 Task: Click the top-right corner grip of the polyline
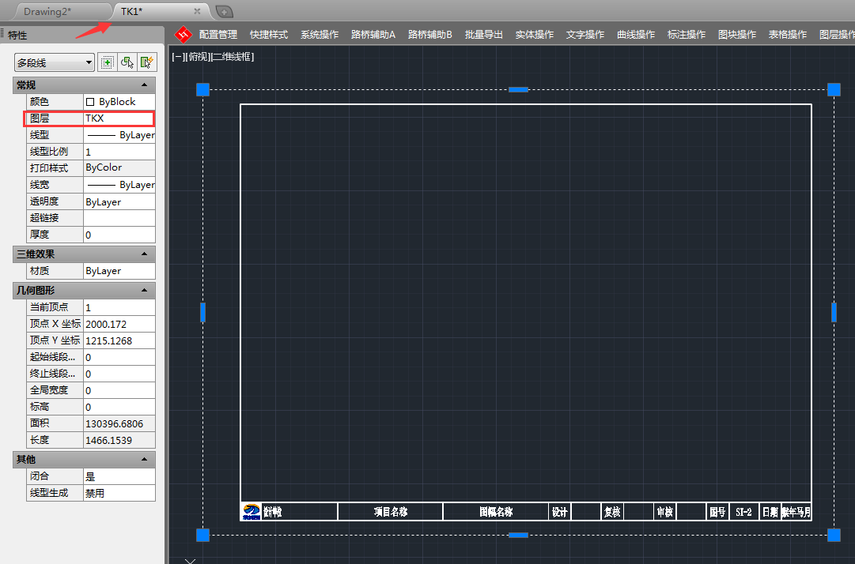834,90
